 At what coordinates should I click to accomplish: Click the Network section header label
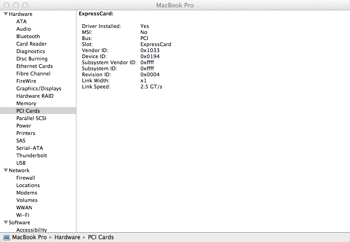pyautogui.click(x=19, y=170)
